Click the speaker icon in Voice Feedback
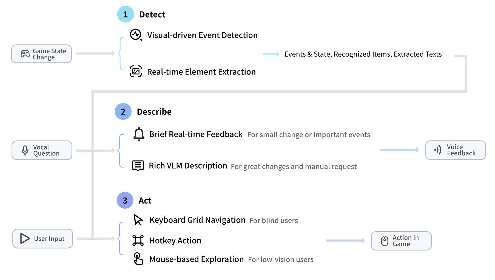This screenshot has height=280, width=495. pyautogui.click(x=438, y=150)
